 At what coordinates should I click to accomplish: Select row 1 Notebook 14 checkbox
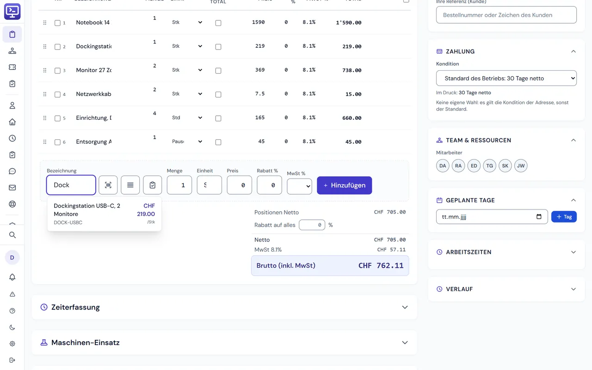coord(57,23)
